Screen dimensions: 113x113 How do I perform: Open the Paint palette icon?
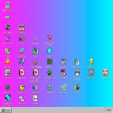(8, 51)
